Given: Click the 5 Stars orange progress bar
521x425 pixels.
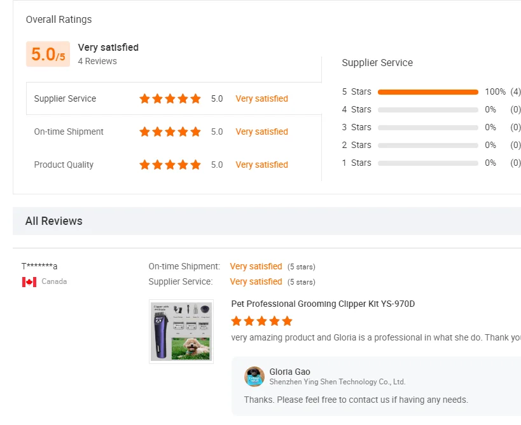Looking at the screenshot, I should point(427,92).
